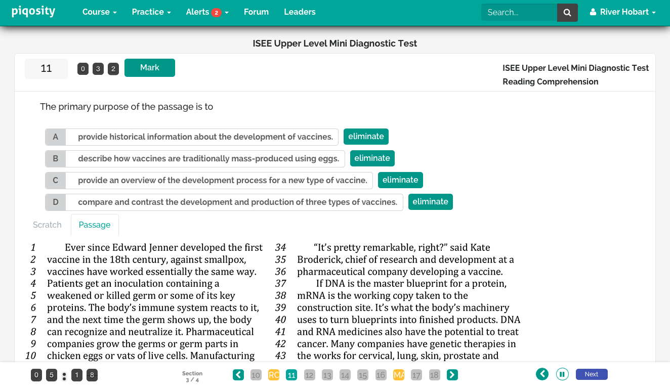Choose answer option C
The width and height of the screenshot is (670, 389).
point(222,180)
